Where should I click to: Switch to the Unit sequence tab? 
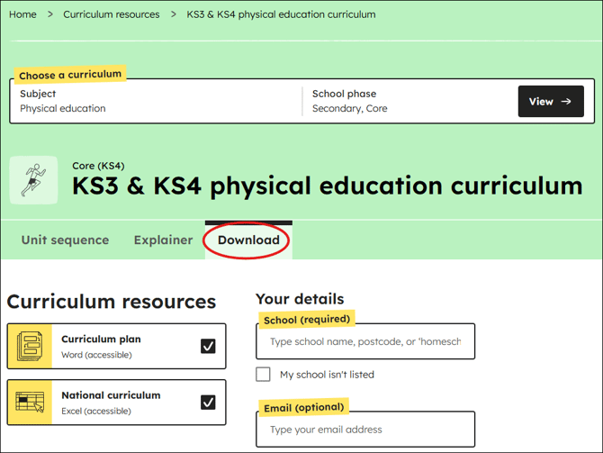point(65,240)
